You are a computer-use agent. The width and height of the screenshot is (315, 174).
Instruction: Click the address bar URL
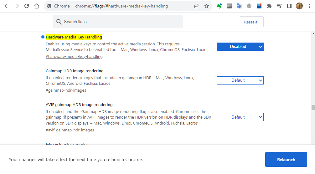pos(121,6)
